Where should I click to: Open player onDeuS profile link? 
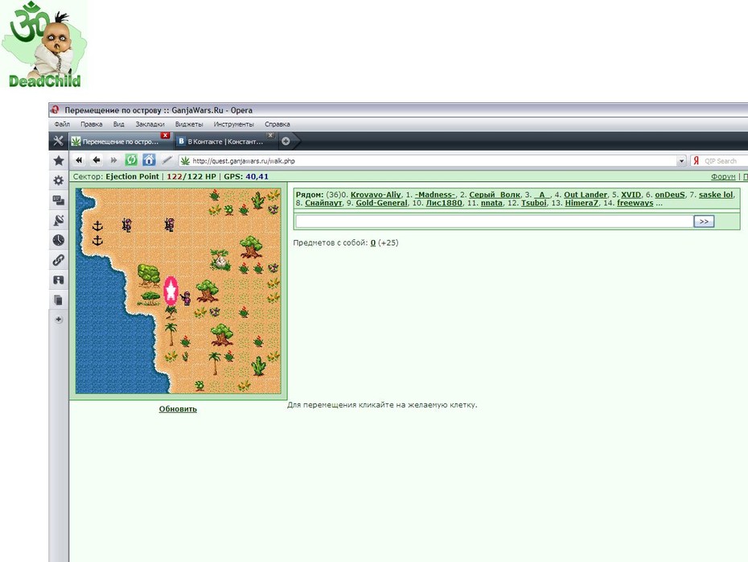670,195
